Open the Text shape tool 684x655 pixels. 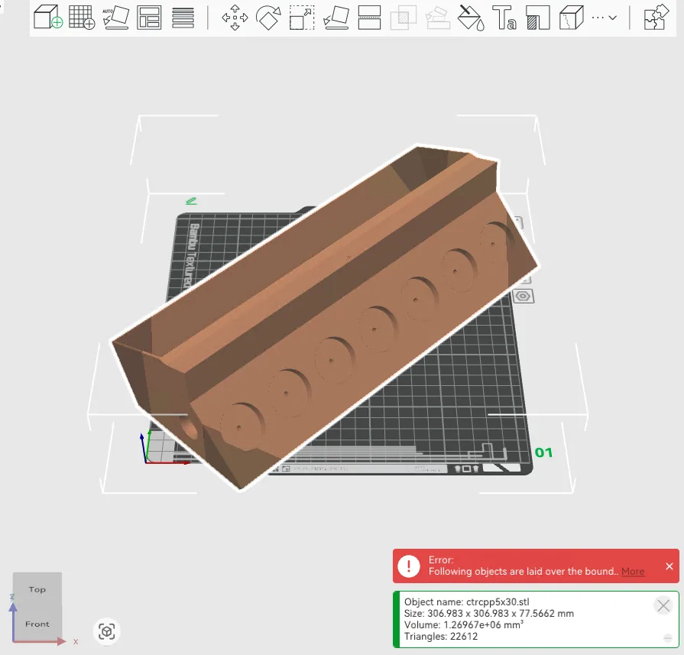coord(504,18)
